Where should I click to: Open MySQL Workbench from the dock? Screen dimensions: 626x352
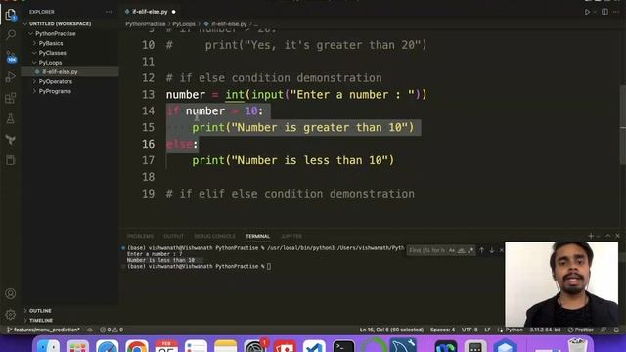pos(403,345)
